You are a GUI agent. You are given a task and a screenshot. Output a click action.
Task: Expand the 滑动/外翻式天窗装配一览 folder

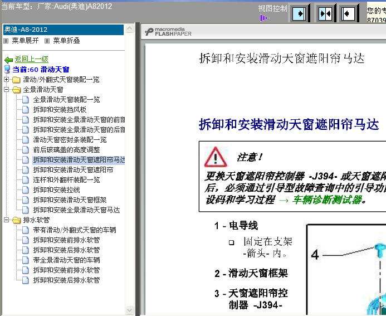(x=6, y=80)
